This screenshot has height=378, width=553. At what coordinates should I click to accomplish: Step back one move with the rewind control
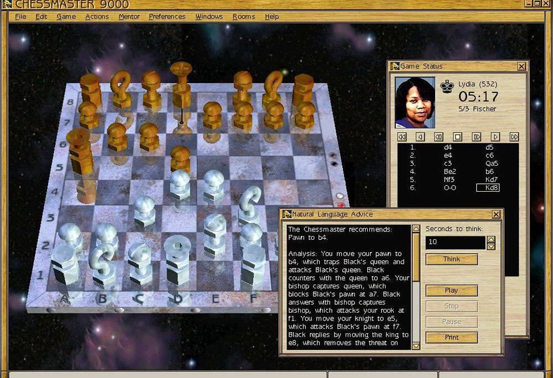click(x=439, y=137)
